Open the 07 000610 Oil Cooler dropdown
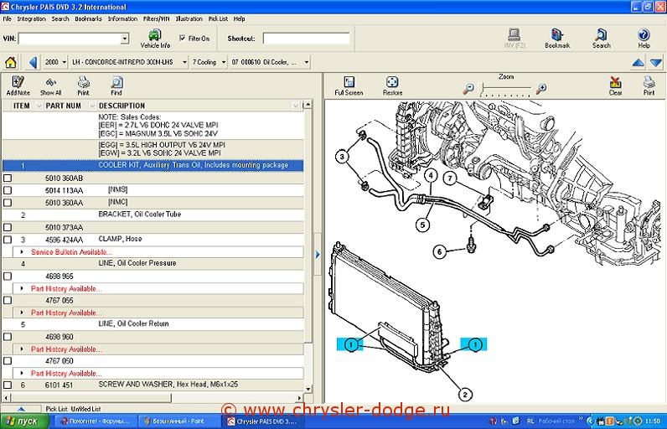 tap(307, 62)
